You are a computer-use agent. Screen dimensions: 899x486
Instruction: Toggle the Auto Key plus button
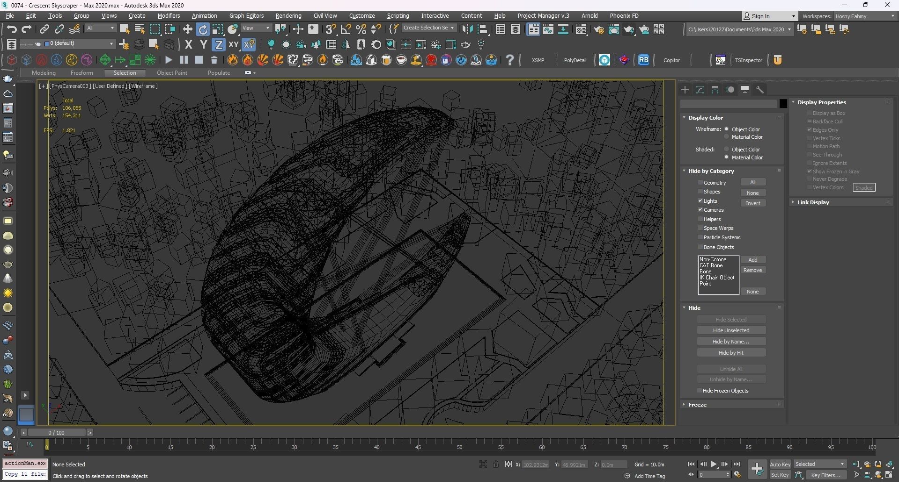[x=757, y=468]
